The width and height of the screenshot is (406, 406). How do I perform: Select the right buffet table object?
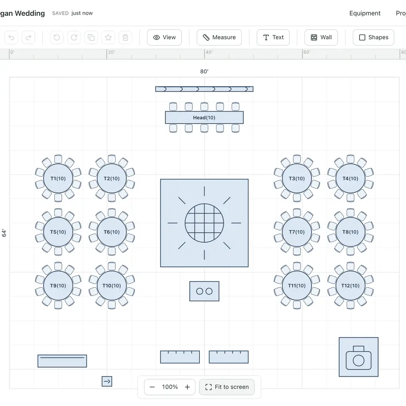coord(229,357)
